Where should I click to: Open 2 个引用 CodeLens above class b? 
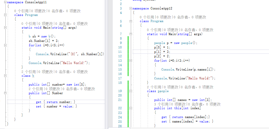(x=28, y=71)
